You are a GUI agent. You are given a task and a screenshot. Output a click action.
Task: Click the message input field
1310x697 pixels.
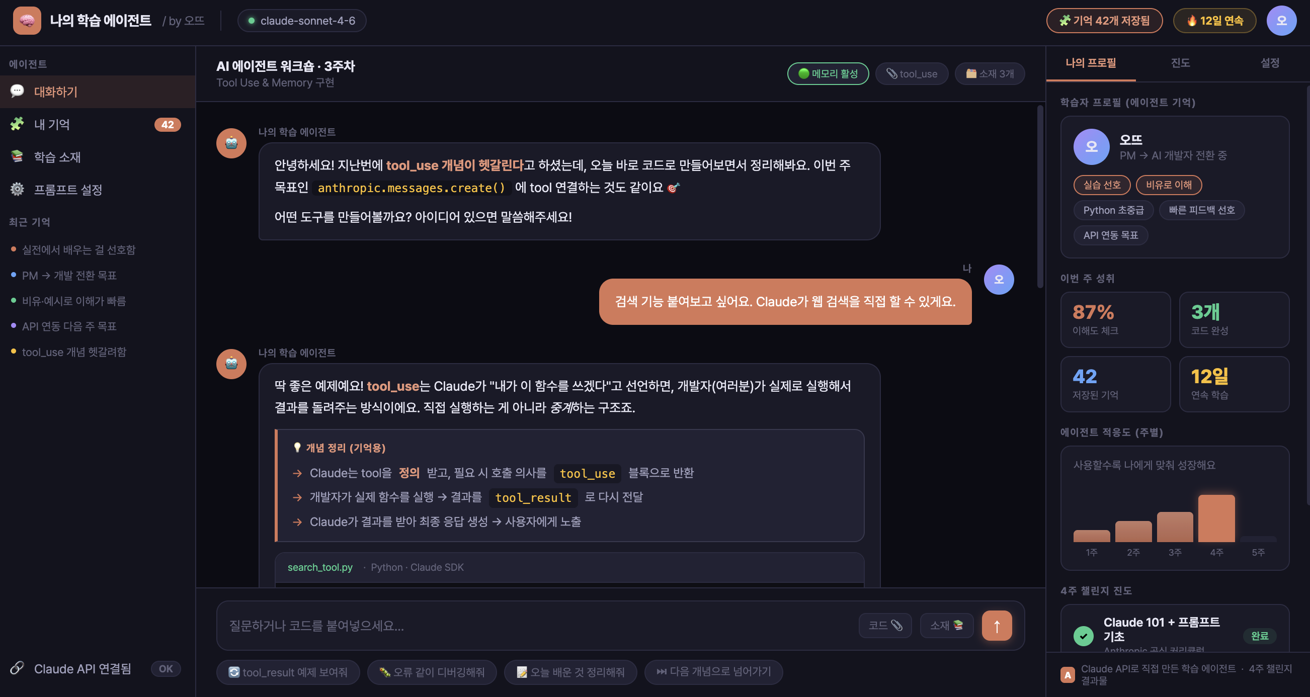click(x=509, y=626)
